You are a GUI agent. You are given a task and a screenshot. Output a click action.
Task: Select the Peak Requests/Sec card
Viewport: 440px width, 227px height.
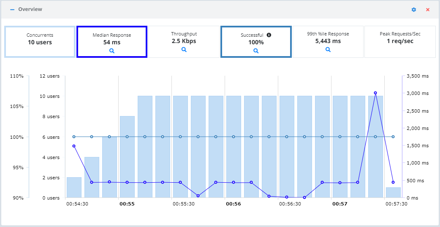(x=400, y=42)
